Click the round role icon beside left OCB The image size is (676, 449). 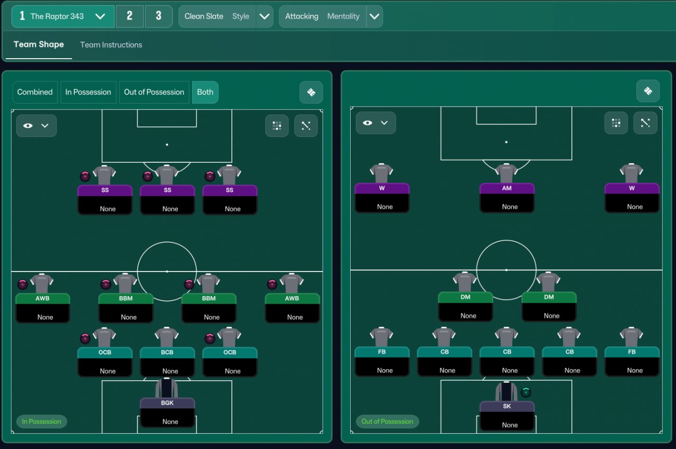pos(85,338)
